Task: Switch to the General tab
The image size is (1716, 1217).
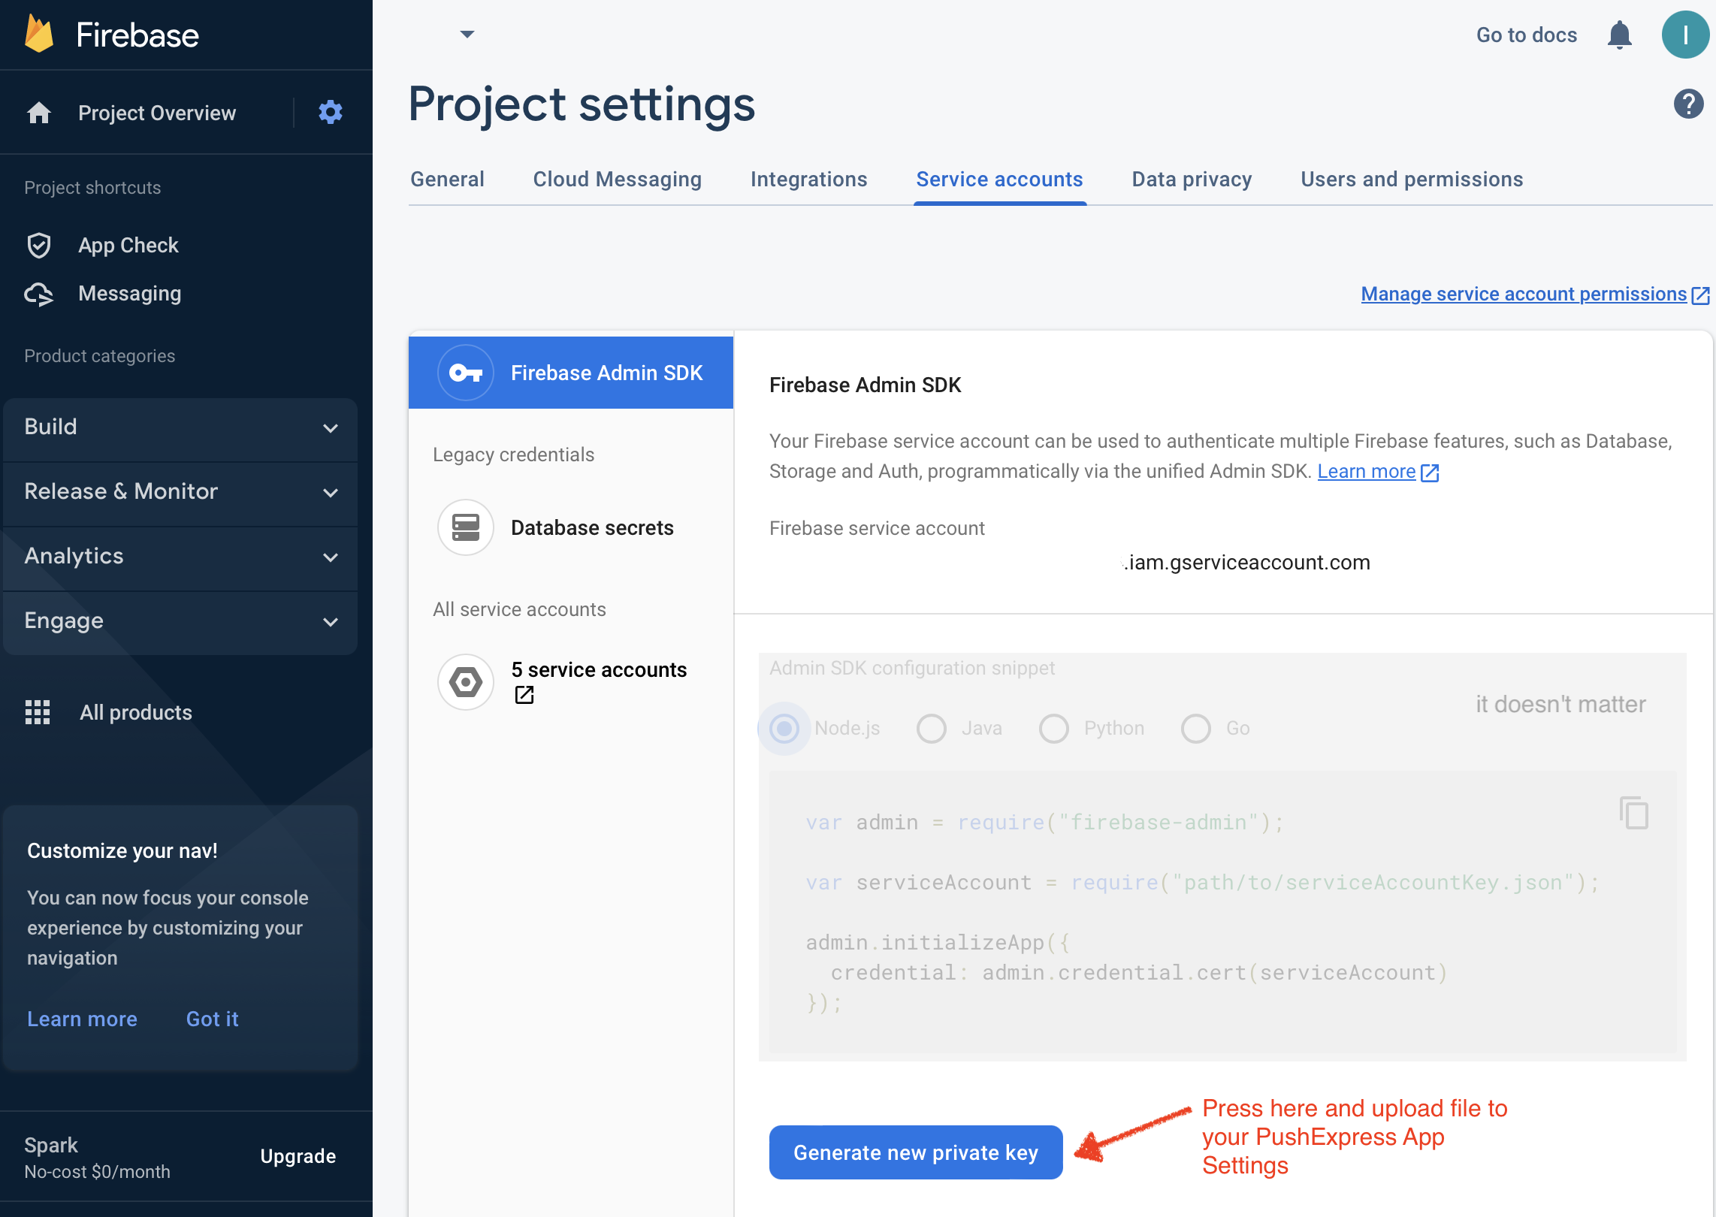Action: click(447, 180)
